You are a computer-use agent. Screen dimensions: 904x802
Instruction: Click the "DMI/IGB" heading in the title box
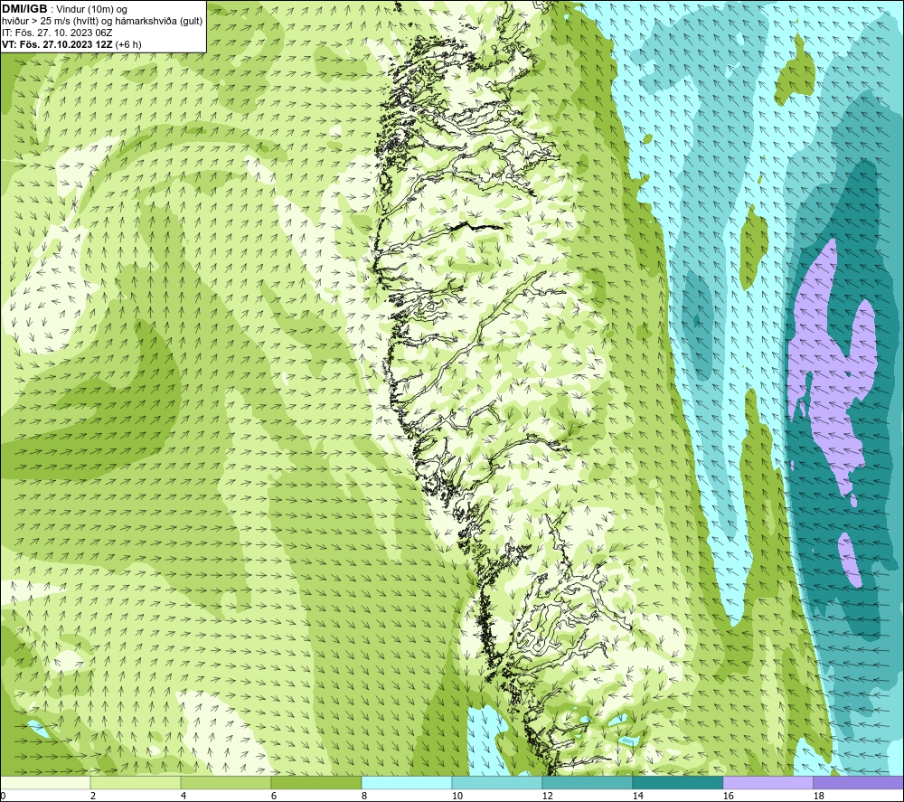pos(24,9)
